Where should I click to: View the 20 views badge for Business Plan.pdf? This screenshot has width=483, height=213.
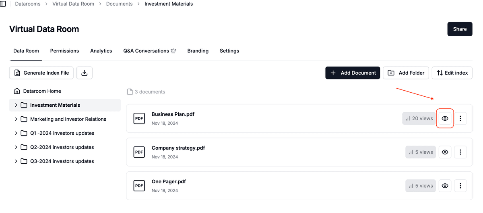coord(419,118)
